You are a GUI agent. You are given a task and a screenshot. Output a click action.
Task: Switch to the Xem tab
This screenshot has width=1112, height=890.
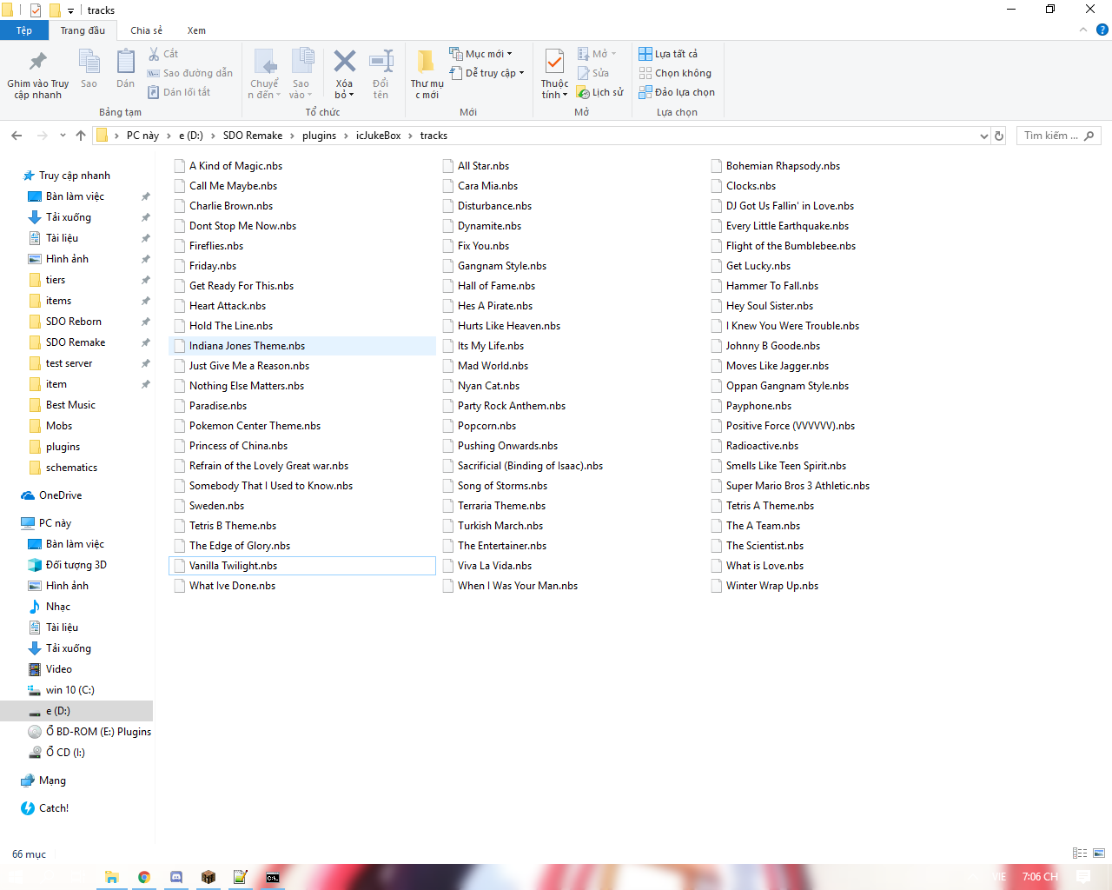[196, 30]
